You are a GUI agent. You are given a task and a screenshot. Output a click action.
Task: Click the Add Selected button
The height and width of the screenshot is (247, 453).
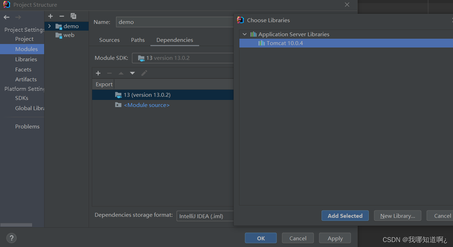345,216
